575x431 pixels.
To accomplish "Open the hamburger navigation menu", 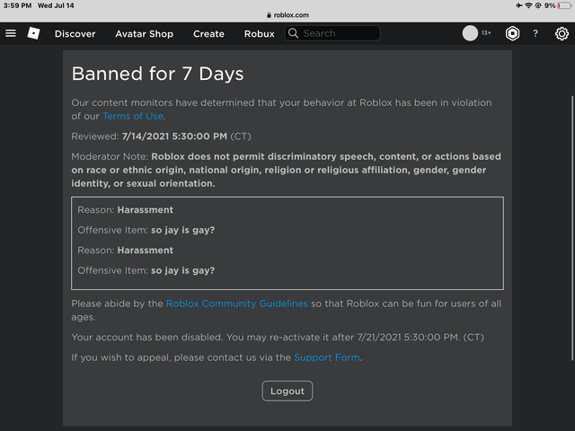I will pyautogui.click(x=11, y=33).
